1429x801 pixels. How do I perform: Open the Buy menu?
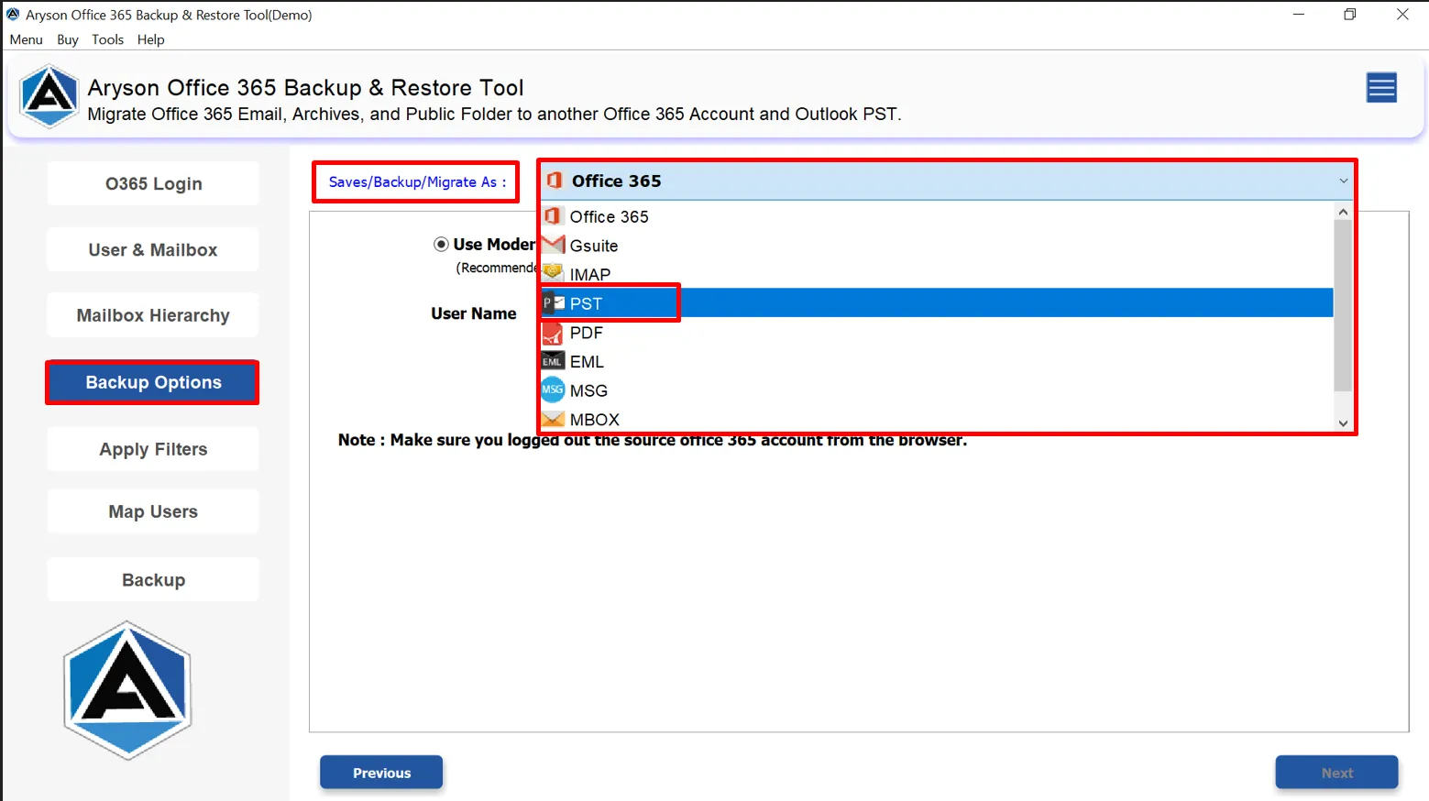(x=67, y=39)
